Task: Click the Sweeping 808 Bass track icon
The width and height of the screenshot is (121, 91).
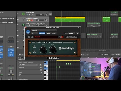Action: pyautogui.click(x=23, y=19)
